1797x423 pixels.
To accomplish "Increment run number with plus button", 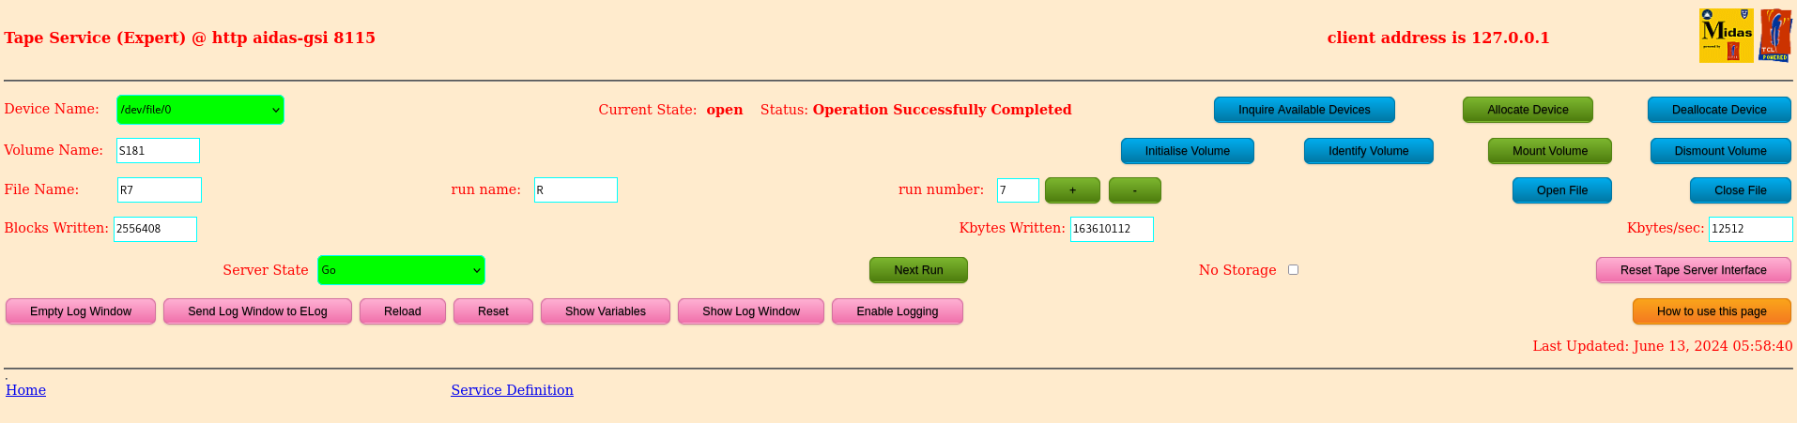I will click(1073, 190).
